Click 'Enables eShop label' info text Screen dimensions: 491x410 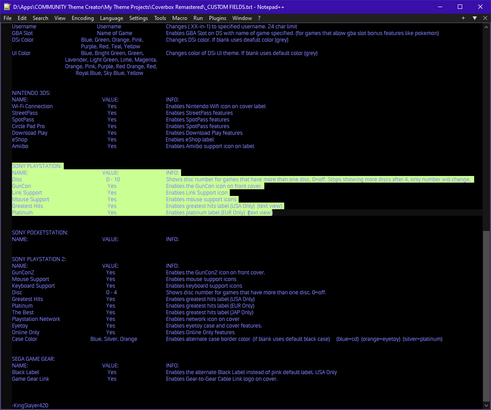tap(190, 140)
